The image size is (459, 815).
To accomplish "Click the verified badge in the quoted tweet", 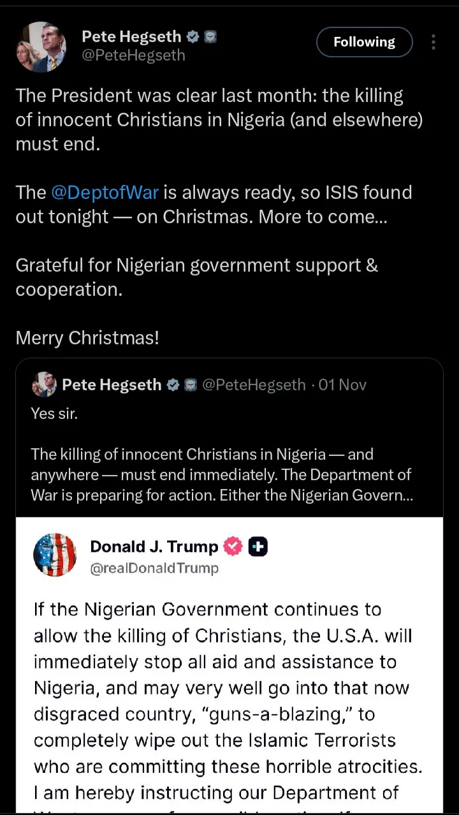I will click(173, 385).
